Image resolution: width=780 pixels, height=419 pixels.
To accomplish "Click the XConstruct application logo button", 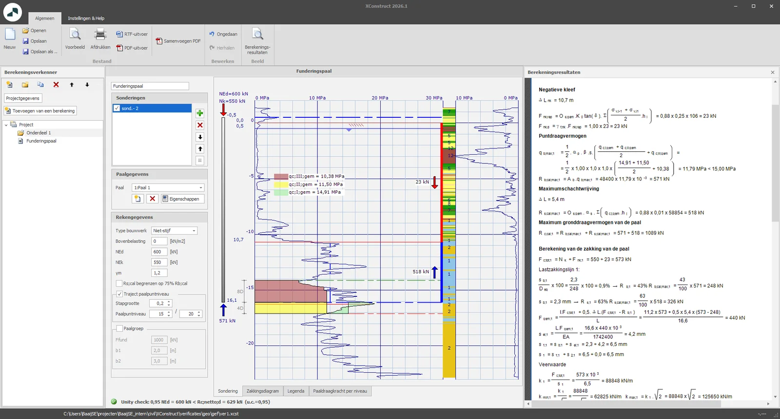I will point(13,12).
